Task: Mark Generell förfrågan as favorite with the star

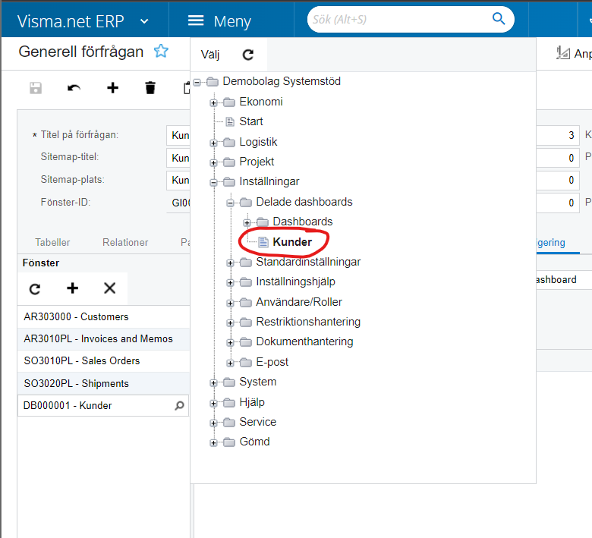Action: [161, 51]
